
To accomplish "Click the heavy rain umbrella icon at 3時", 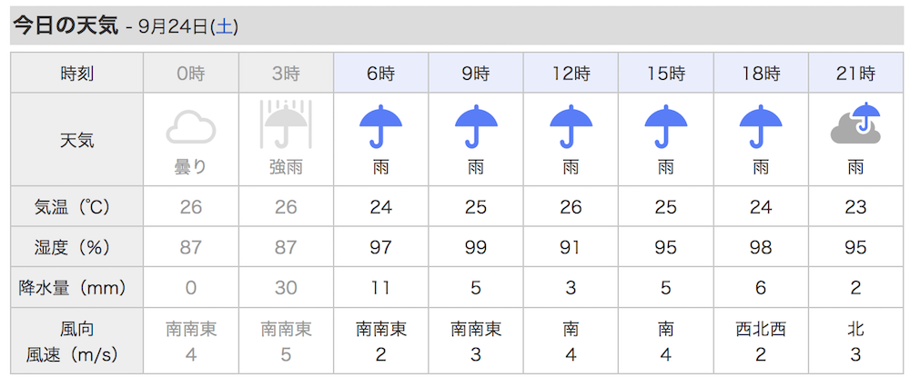I will pos(286,124).
